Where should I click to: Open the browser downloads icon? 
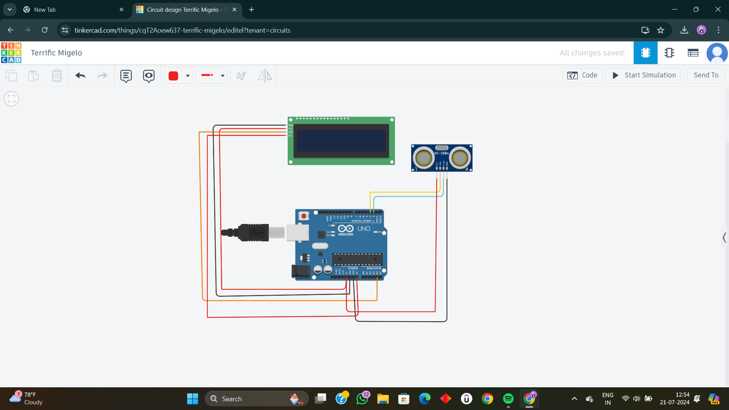(x=685, y=30)
